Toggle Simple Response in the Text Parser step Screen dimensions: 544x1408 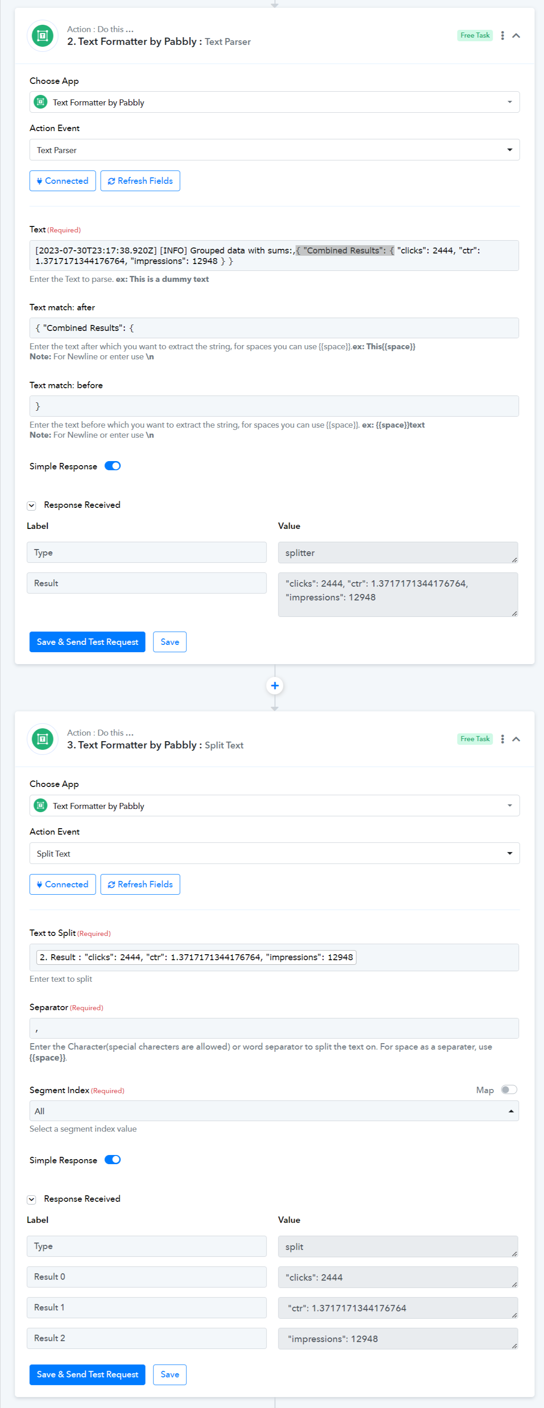tap(113, 466)
